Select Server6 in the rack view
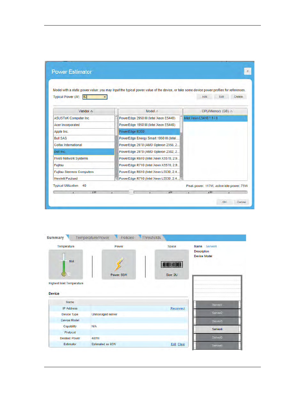The width and height of the screenshot is (305, 394). pyautogui.click(x=217, y=346)
